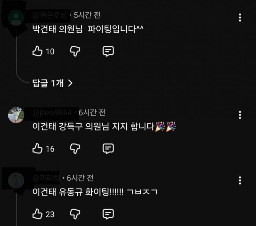The image size is (256, 226).
Task: Click the chevron next to 답글 1개
Action: [x=70, y=83]
